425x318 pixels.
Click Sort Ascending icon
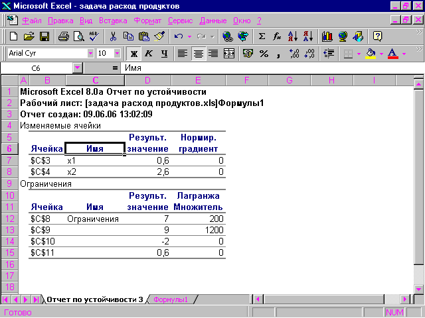[293, 36]
